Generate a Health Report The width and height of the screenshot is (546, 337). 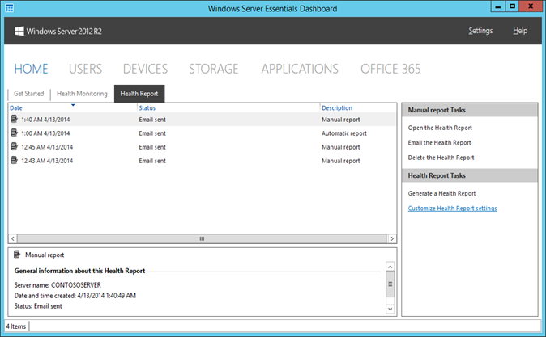click(x=441, y=193)
